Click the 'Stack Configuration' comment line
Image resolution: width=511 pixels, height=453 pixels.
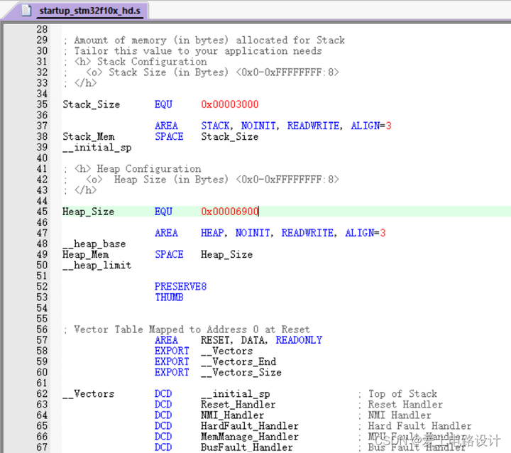[136, 62]
